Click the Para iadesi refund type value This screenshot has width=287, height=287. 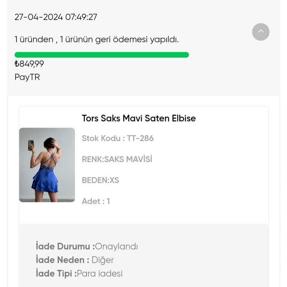click(x=100, y=274)
